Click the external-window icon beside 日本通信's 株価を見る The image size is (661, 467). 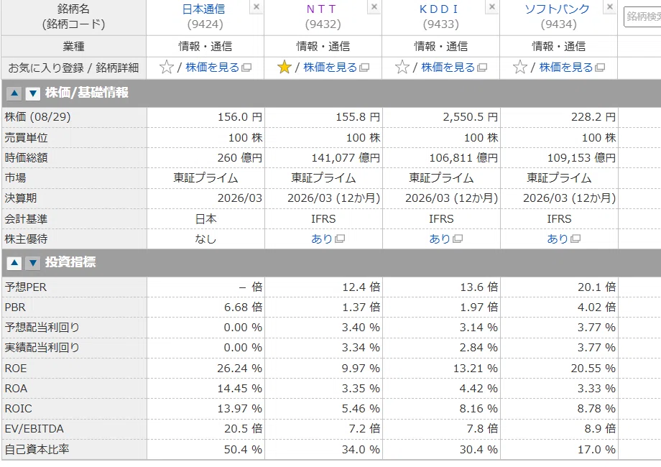click(246, 68)
